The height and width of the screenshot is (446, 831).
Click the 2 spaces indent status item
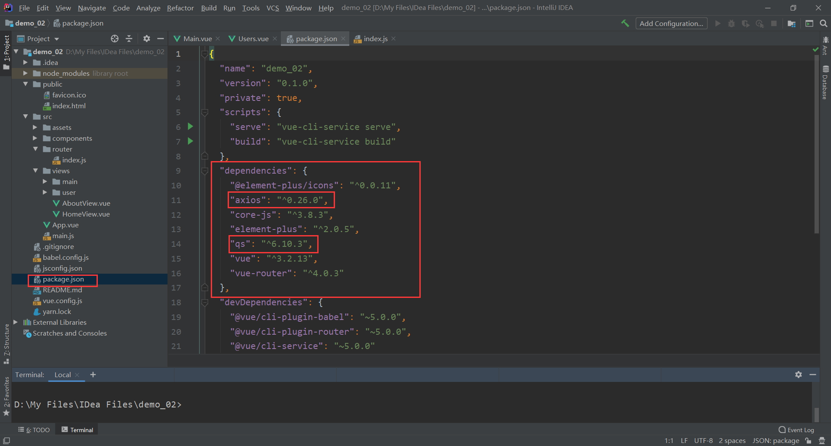pos(732,441)
